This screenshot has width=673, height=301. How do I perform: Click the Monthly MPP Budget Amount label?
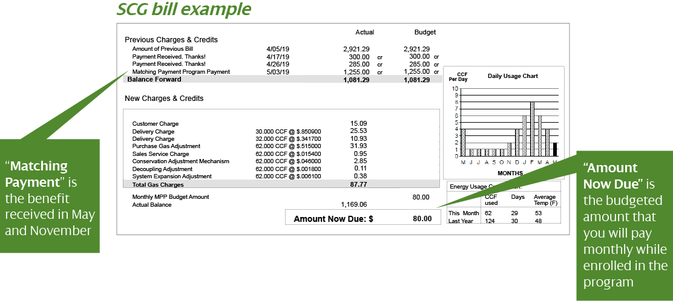tap(171, 197)
